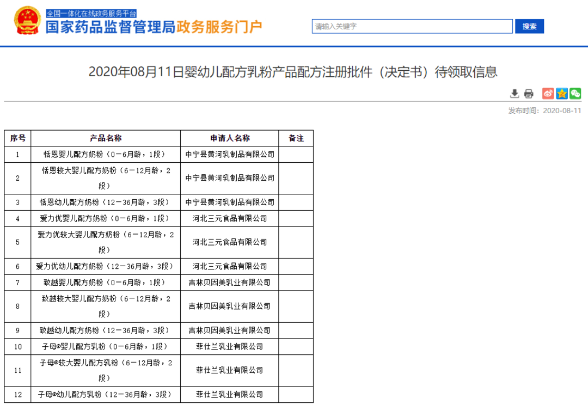Share via the yellow star icon
Image resolution: width=588 pixels, height=411 pixels.
pyautogui.click(x=562, y=94)
